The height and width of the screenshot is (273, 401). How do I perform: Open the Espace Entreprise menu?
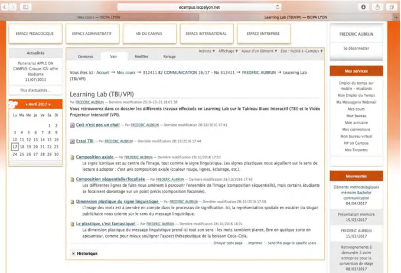(x=263, y=34)
